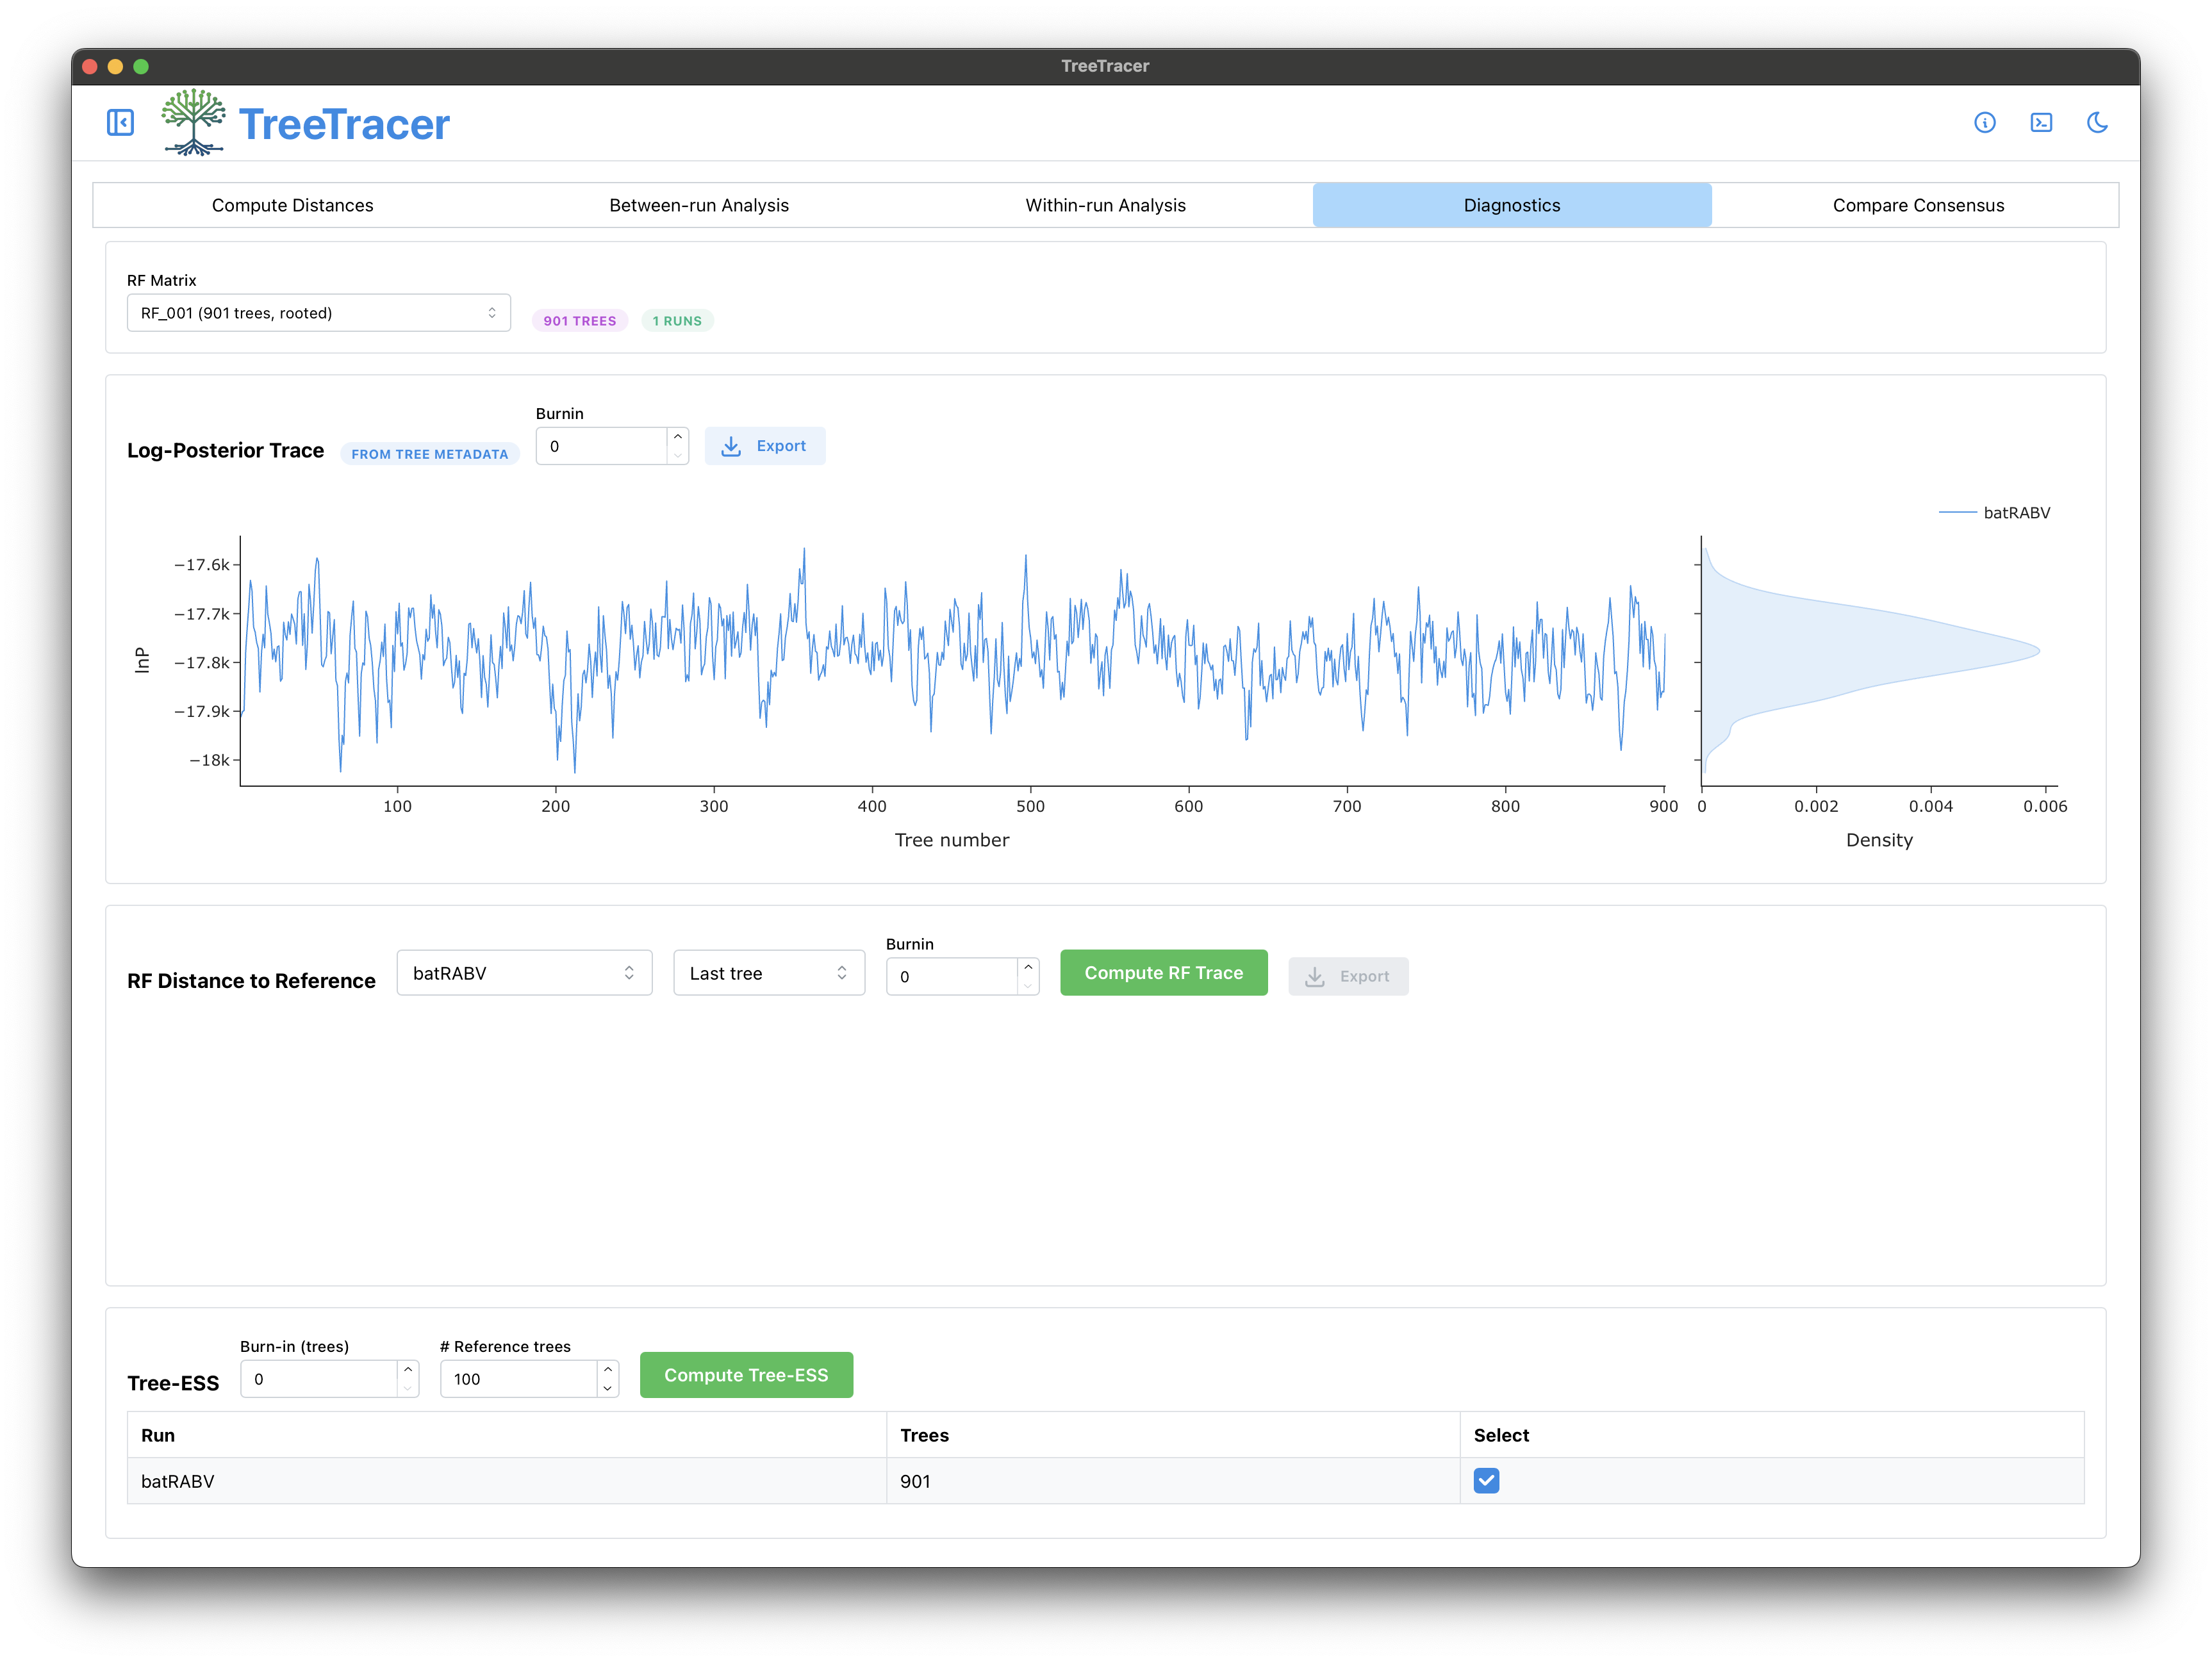Open the RF Matrix dropdown
The height and width of the screenshot is (1662, 2212).
point(318,313)
